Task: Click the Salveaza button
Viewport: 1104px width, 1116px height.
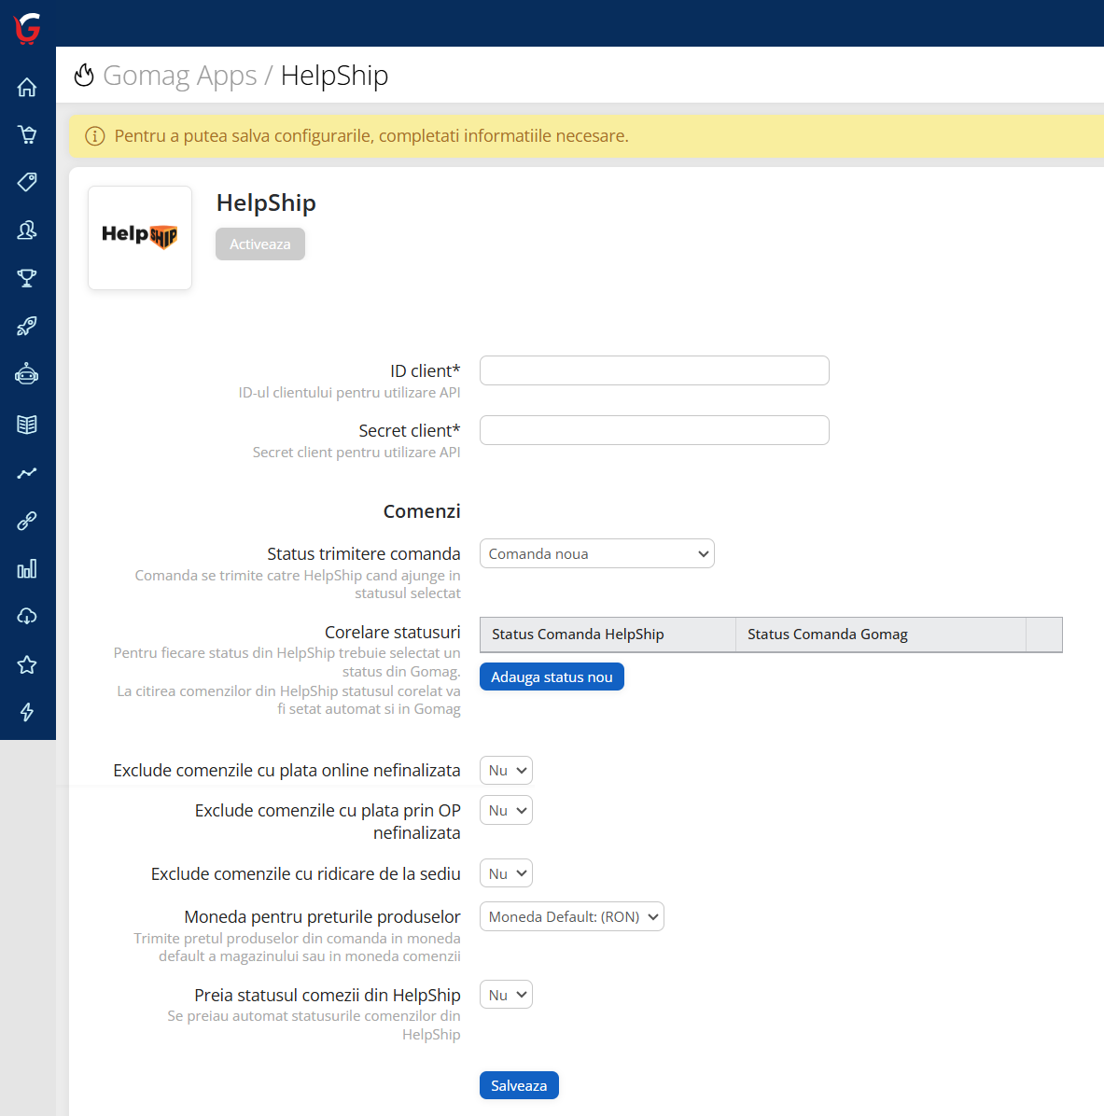Action: (519, 1085)
